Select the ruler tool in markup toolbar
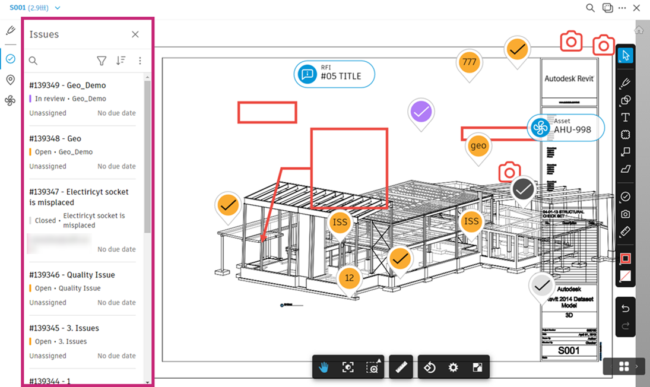 pos(626,231)
